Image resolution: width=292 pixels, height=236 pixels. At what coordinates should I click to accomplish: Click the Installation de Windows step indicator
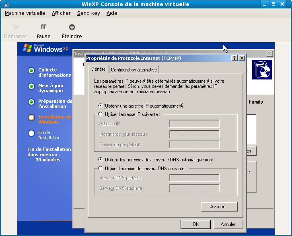[x=31, y=118]
